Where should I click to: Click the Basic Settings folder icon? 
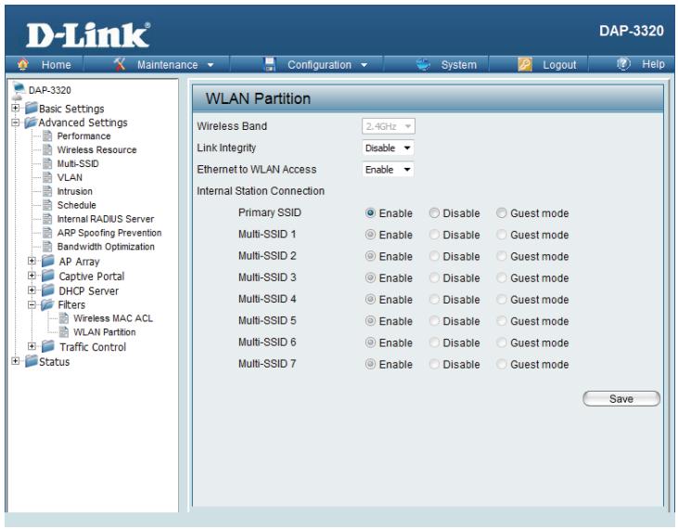(32, 108)
